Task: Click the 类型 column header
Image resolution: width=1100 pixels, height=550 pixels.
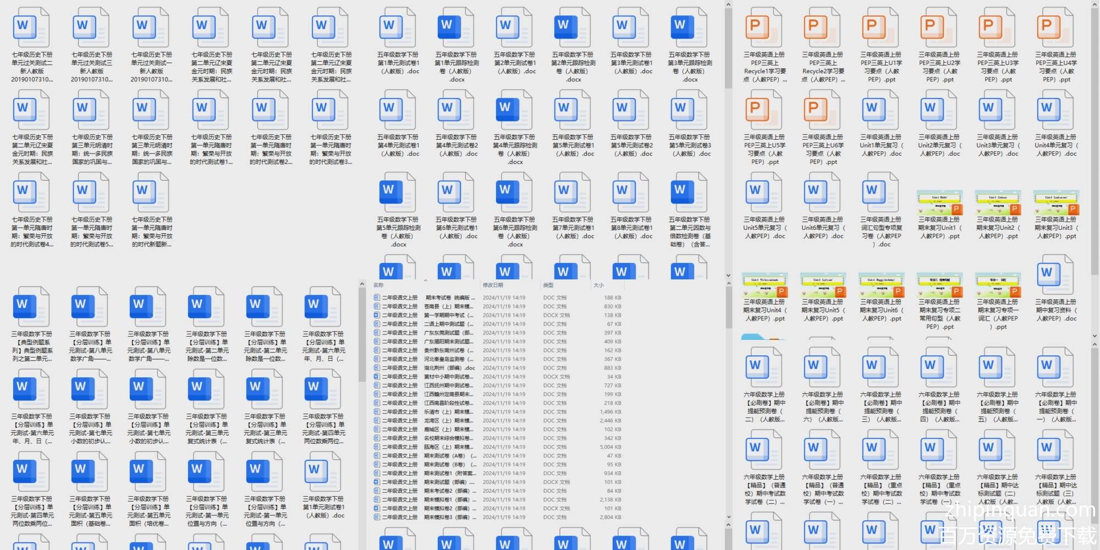Action: tap(548, 285)
